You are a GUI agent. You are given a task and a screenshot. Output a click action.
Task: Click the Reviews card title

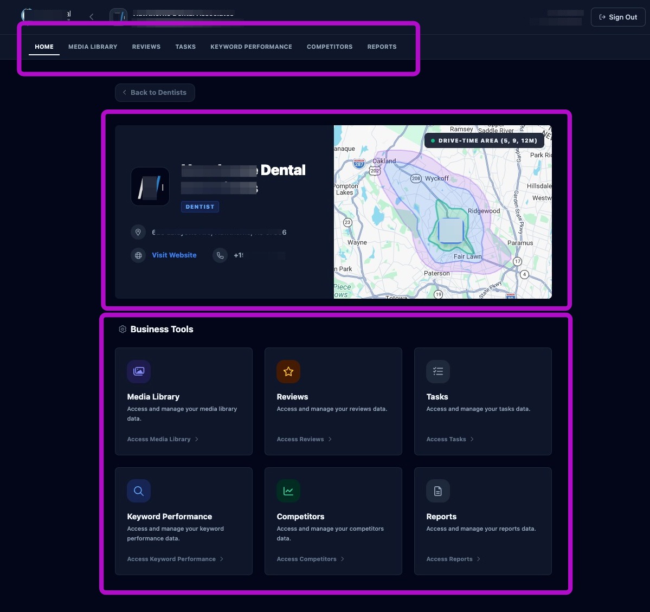pos(292,397)
